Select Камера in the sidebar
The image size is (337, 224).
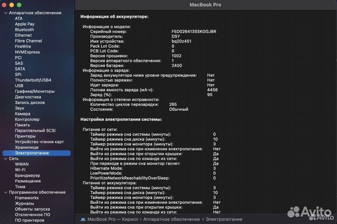pyautogui.click(x=22, y=114)
